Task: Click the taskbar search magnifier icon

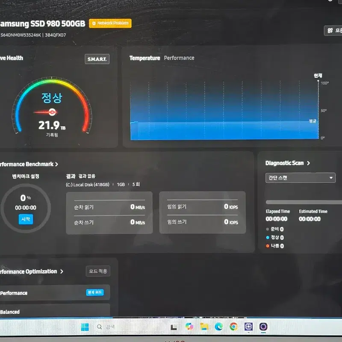Action: (100, 327)
